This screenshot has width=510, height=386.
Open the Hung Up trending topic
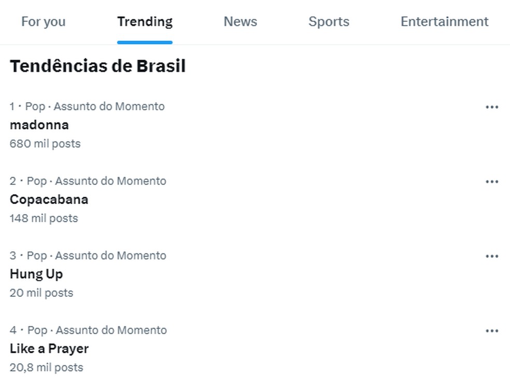coord(36,274)
